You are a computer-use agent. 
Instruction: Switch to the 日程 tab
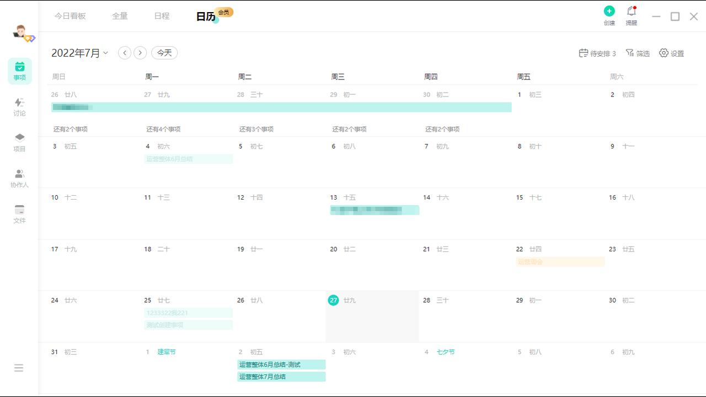pyautogui.click(x=162, y=16)
